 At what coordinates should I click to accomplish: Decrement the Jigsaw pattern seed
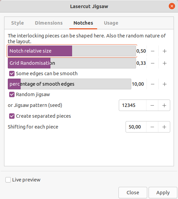point(152,105)
